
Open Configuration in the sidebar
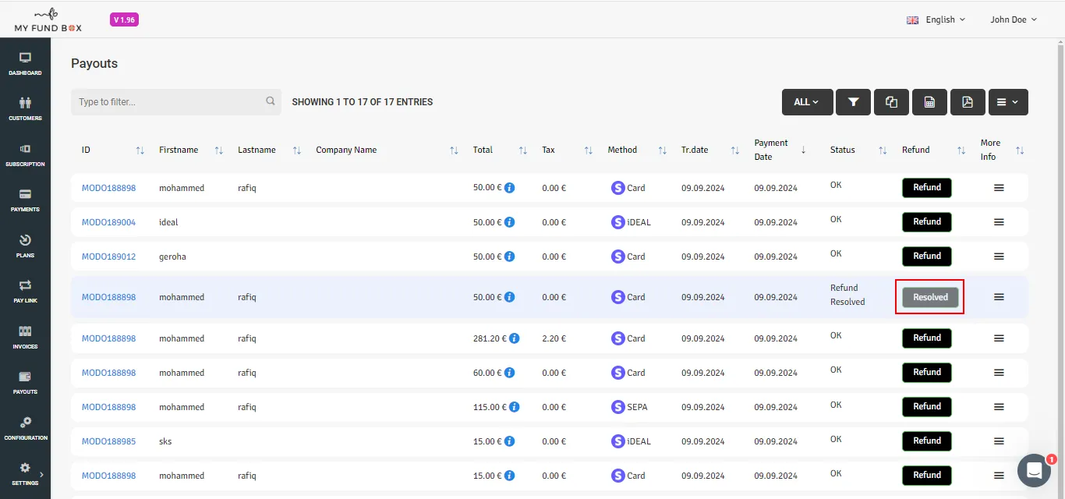(25, 429)
